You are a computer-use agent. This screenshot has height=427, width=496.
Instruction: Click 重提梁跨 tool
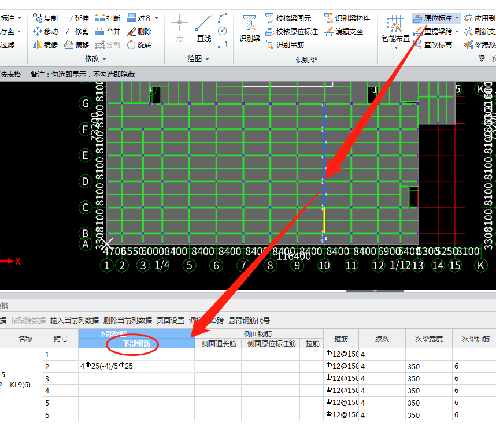[433, 31]
